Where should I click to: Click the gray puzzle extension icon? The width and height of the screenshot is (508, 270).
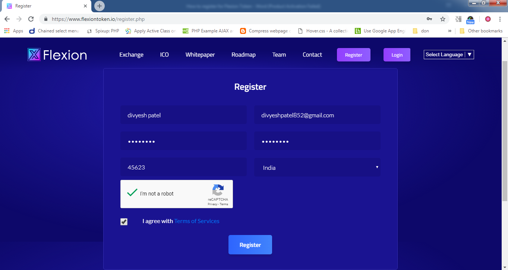(458, 19)
